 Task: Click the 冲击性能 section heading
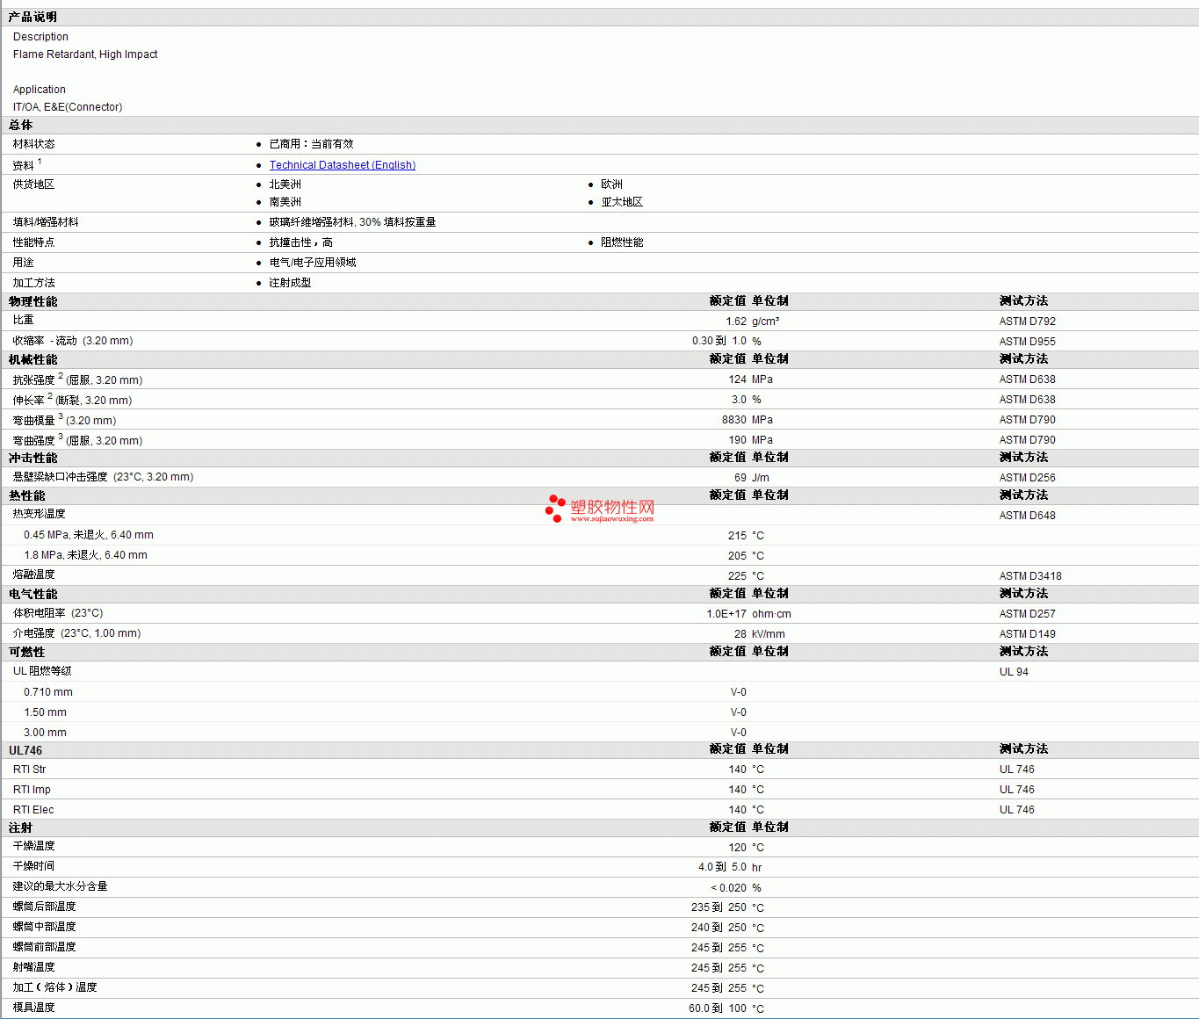pos(33,458)
